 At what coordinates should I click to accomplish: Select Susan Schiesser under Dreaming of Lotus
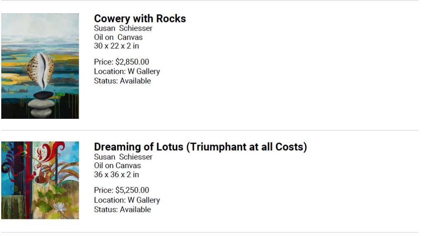click(123, 157)
